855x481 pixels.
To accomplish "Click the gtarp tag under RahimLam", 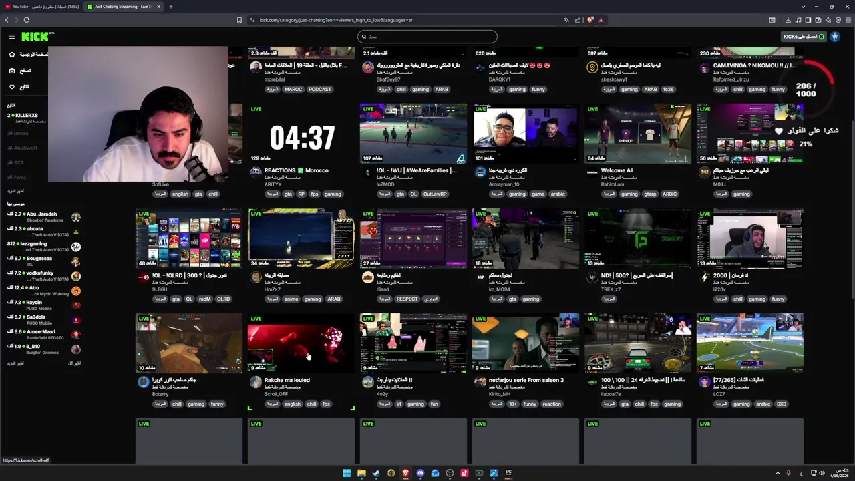I will pos(650,194).
